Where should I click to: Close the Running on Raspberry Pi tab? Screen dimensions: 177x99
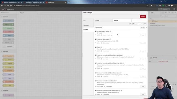[21, 2]
